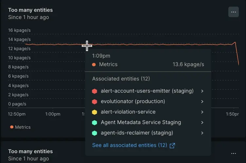
Task: Click the red hexagon beside evolutionator (production)
Action: point(95,101)
